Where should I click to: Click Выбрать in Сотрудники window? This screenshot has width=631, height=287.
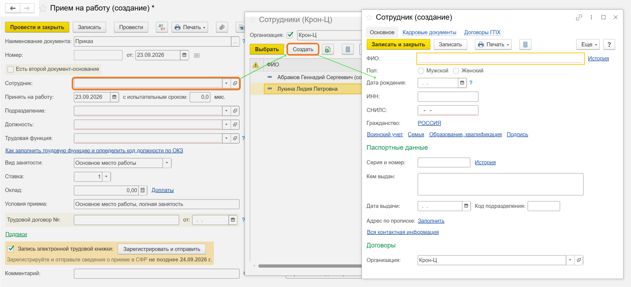[267, 49]
